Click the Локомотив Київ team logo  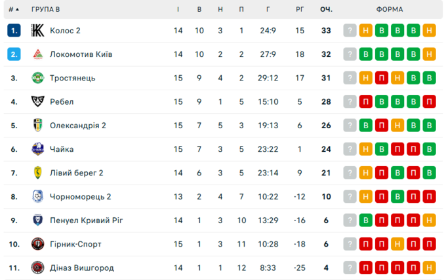coord(37,54)
